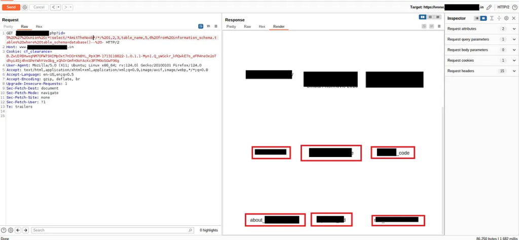Click the magnifier icon in Search box
This screenshot has height=240, width=519.
tap(191, 230)
